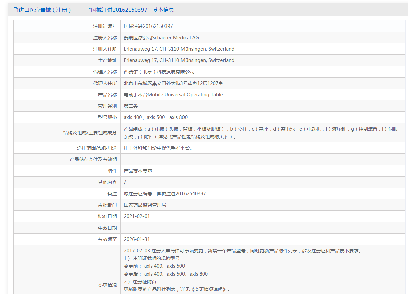The image size is (408, 294).
Task: Select the 第二类 value
Action: coord(131,106)
